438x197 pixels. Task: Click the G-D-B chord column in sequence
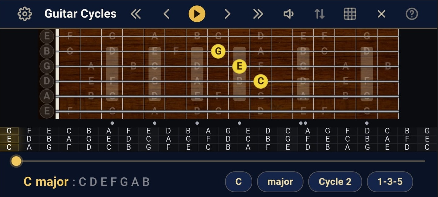click(228, 139)
